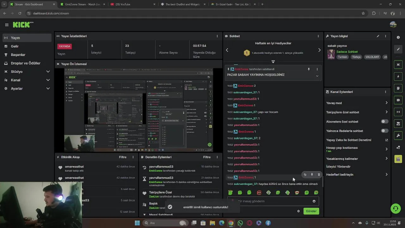Pin the hovered EmirZonne chat message
This screenshot has width=405, height=228.
coord(312,174)
